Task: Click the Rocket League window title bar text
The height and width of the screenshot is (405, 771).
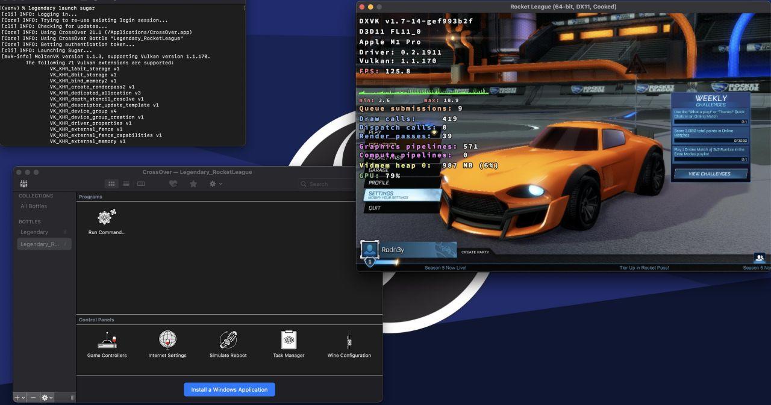Action: [x=563, y=7]
